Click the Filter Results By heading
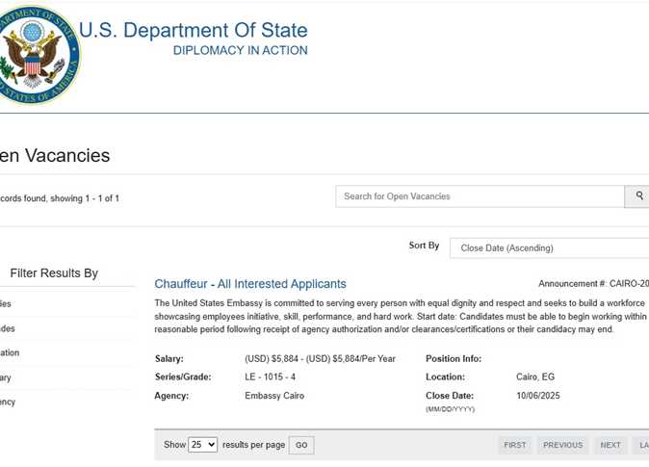The height and width of the screenshot is (467, 649). (54, 273)
